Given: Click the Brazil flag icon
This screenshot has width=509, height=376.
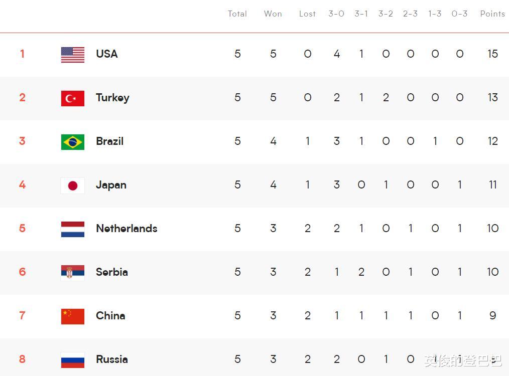Looking at the screenshot, I should [73, 142].
